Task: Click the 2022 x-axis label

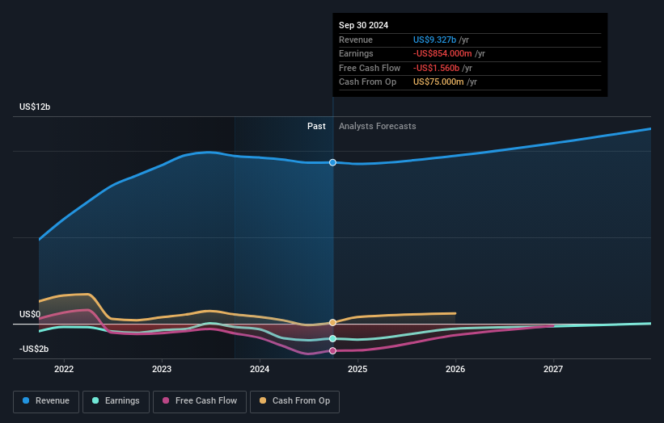Action: pos(64,370)
